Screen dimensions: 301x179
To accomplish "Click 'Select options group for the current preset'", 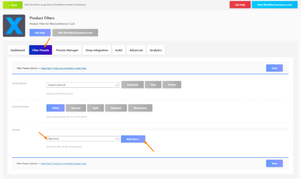I will (67, 117).
